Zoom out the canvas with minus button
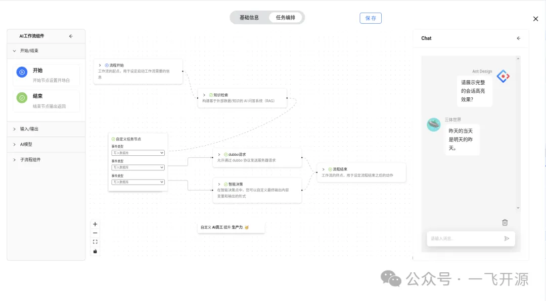This screenshot has width=546, height=301. pyautogui.click(x=95, y=233)
